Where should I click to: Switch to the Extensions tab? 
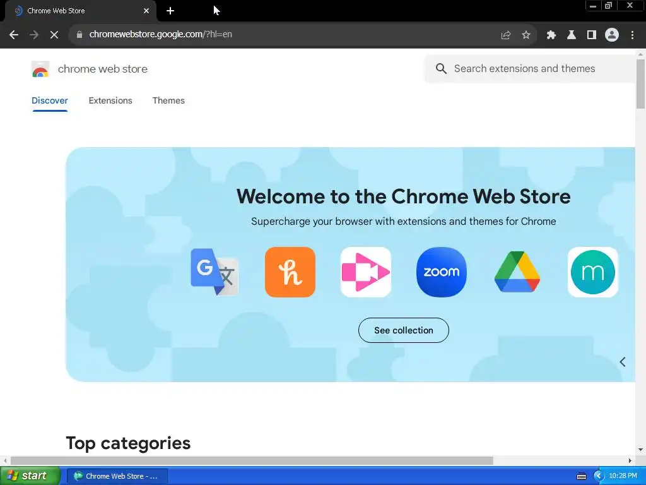110,100
